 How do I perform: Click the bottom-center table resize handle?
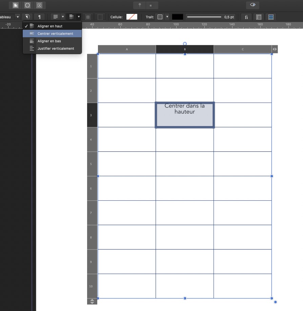(x=185, y=298)
